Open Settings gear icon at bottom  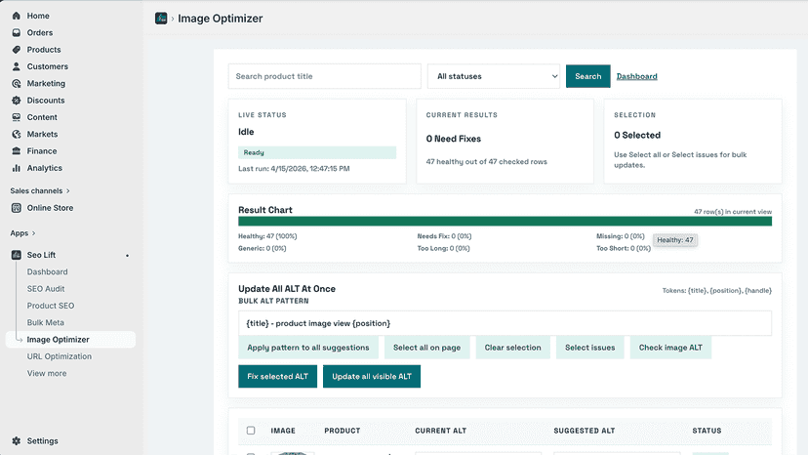point(17,441)
